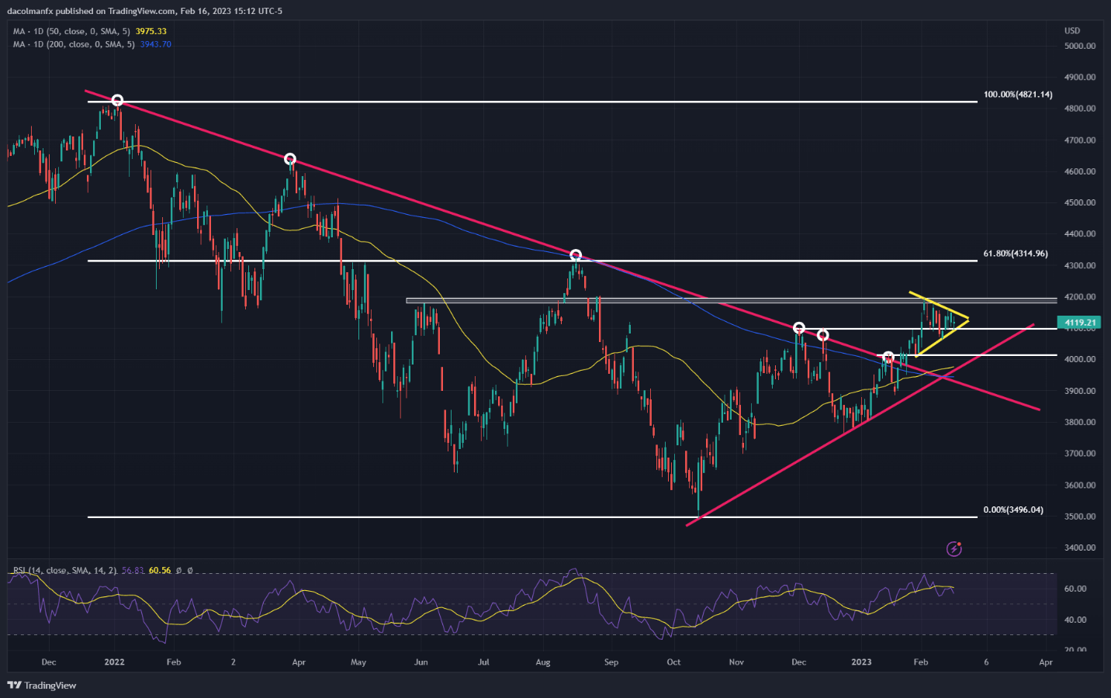The width and height of the screenshot is (1111, 698).
Task: Select the 100.00%(4821.14) Fibonacci label
Action: click(x=1018, y=95)
